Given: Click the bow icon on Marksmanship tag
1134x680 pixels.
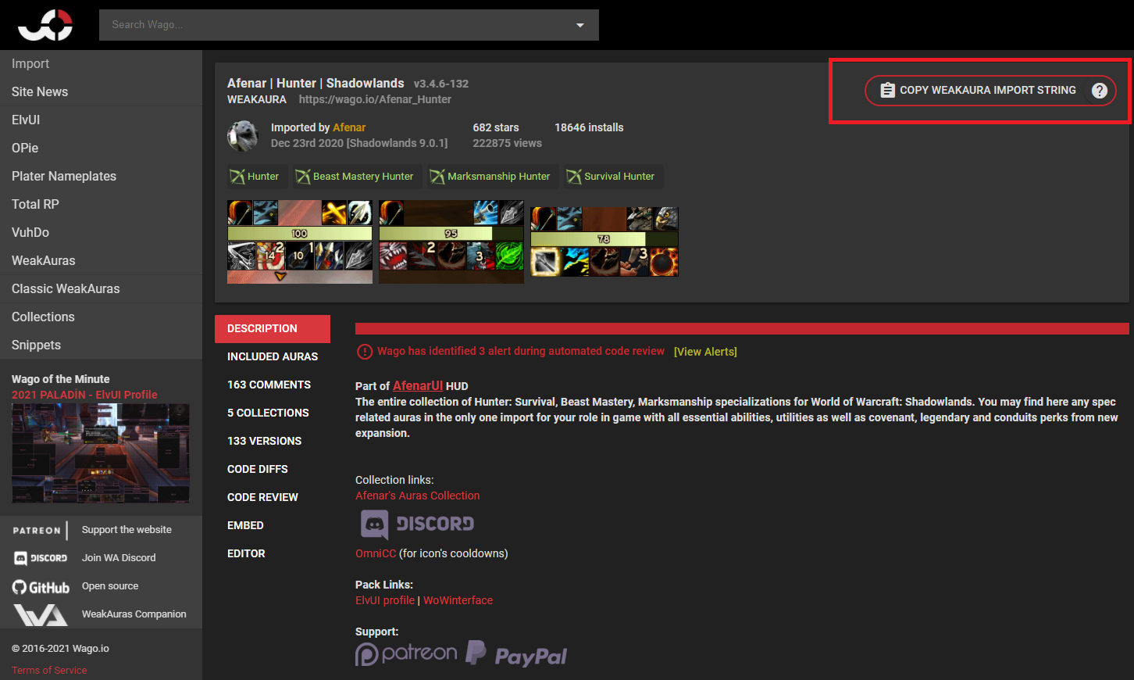Looking at the screenshot, I should 437,177.
